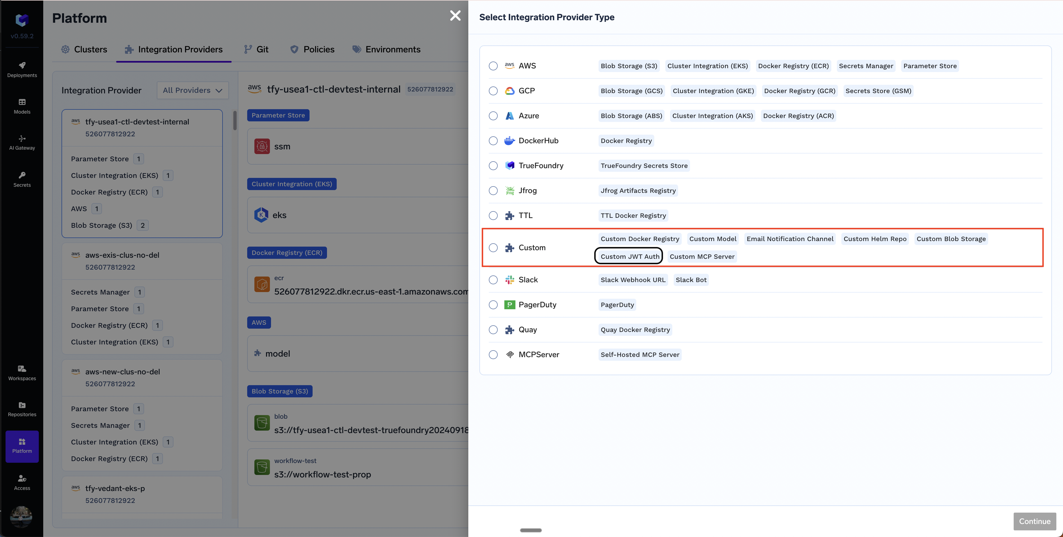
Task: Open the workflow-test blob storage entry
Action: tap(358, 467)
